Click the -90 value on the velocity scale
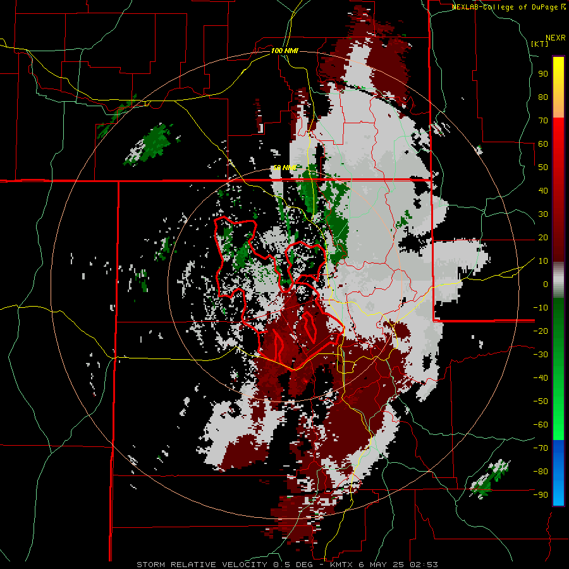Screen dimensions: 569x569 [541, 495]
